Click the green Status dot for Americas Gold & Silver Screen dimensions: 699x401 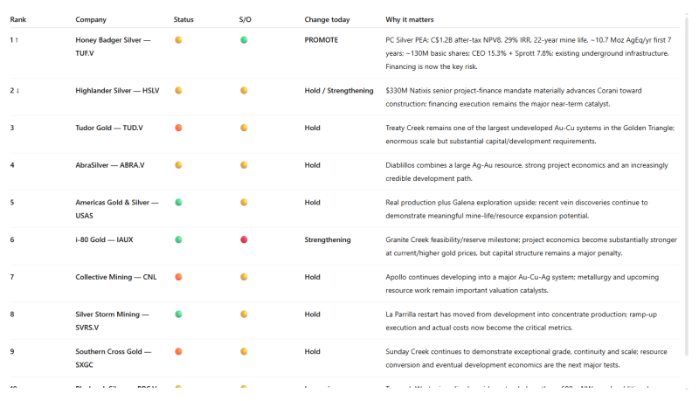coord(178,202)
